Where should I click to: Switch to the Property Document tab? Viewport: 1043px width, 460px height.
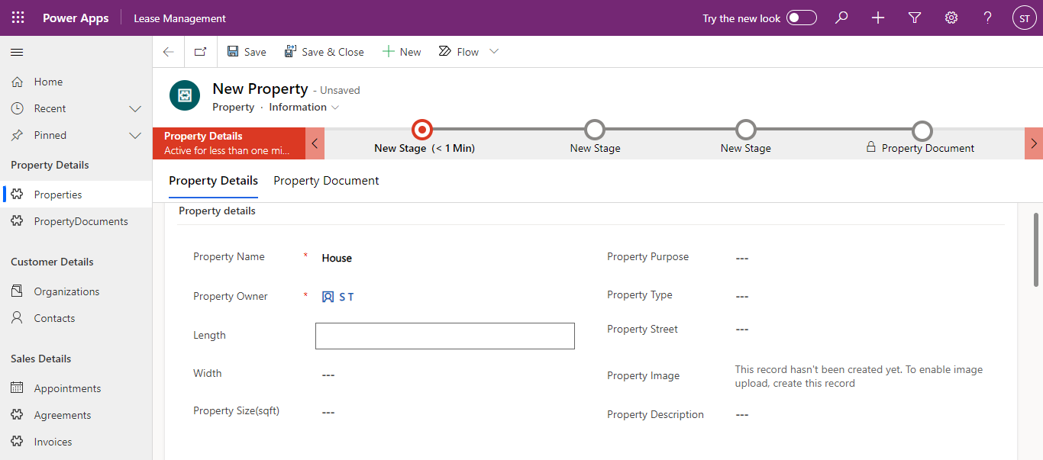[326, 181]
